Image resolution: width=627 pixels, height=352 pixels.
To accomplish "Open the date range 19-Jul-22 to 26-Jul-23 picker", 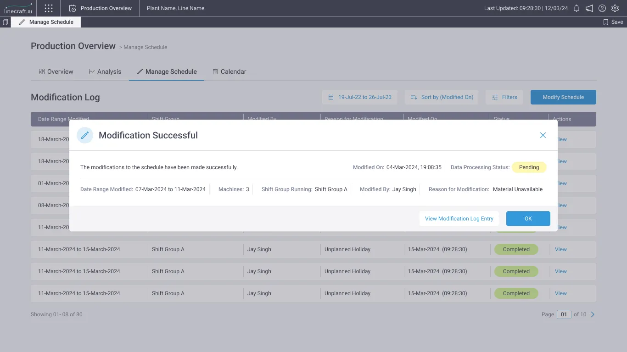I will [359, 97].
